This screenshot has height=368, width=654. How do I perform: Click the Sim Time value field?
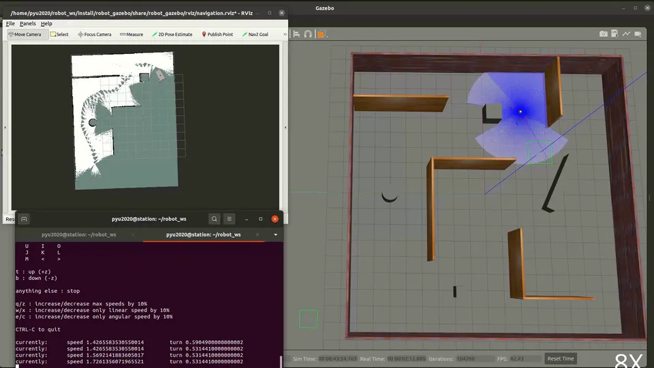point(337,359)
